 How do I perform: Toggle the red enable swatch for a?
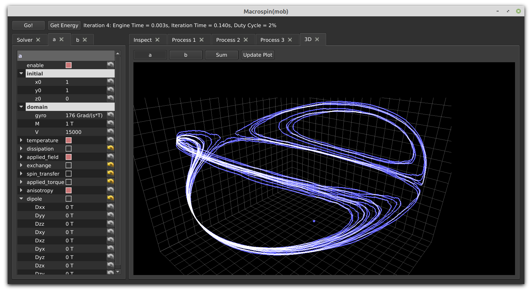68,65
